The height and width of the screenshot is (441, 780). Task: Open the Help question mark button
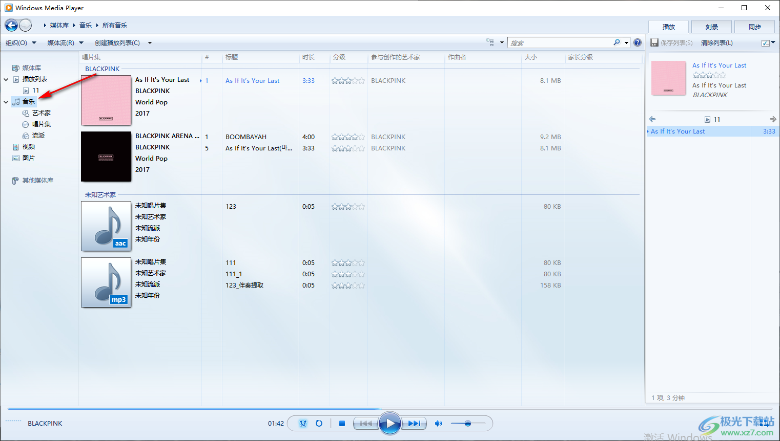click(638, 42)
